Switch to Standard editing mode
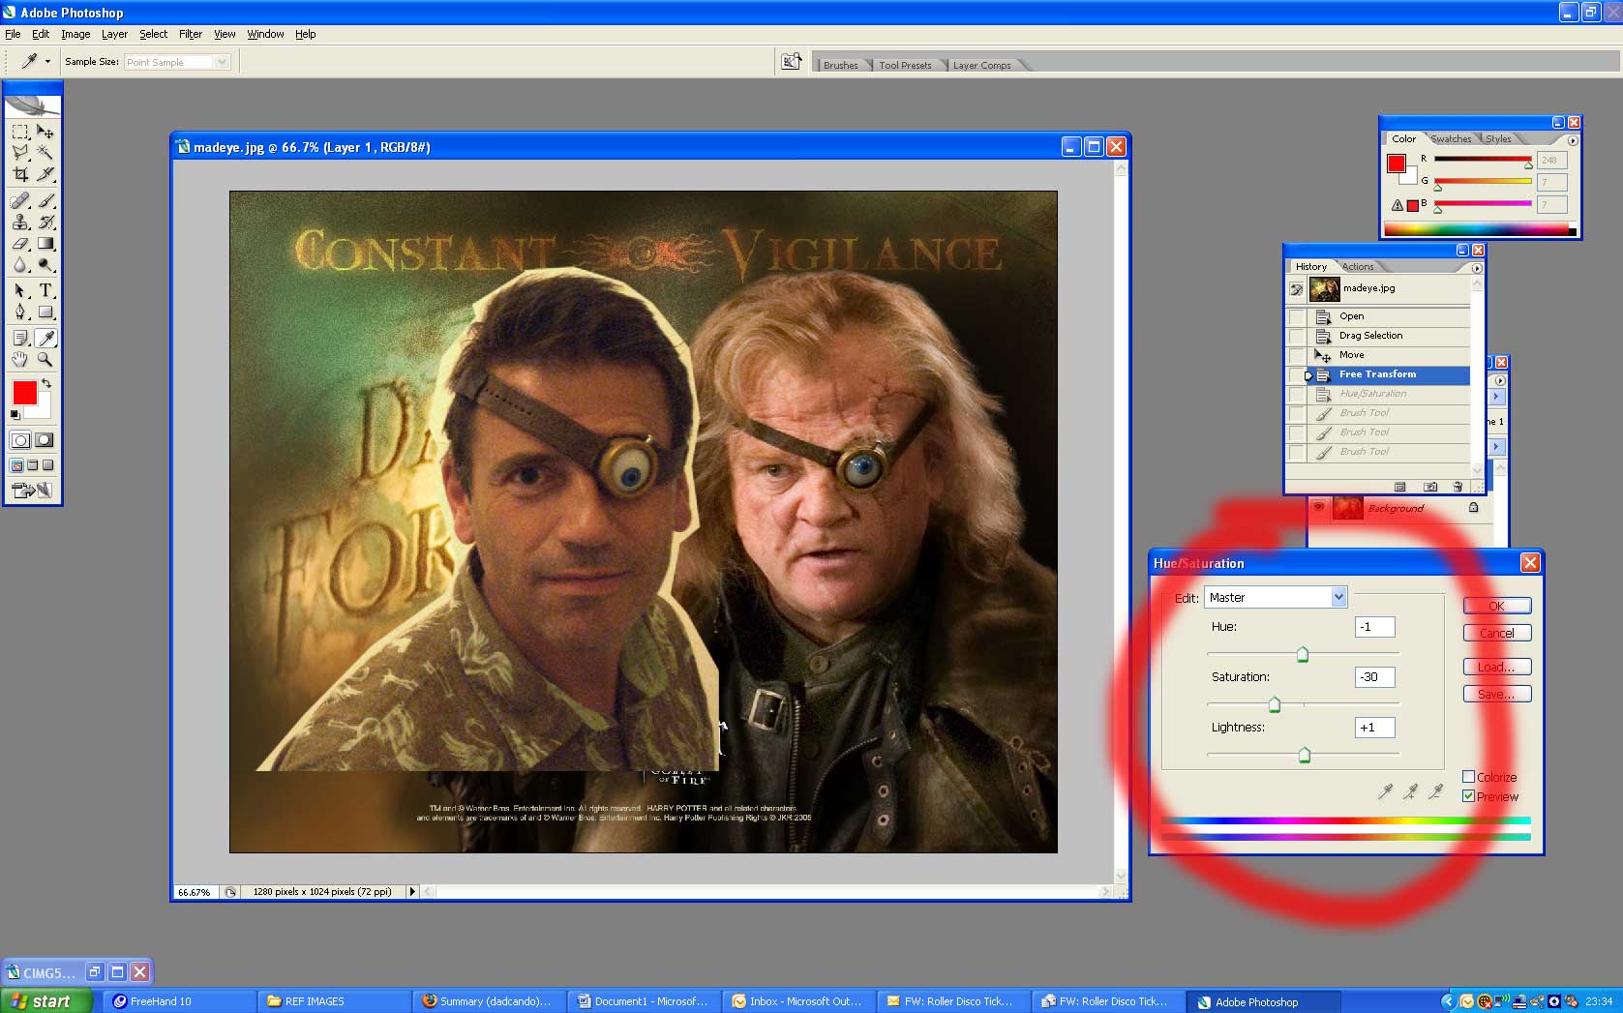 point(20,440)
